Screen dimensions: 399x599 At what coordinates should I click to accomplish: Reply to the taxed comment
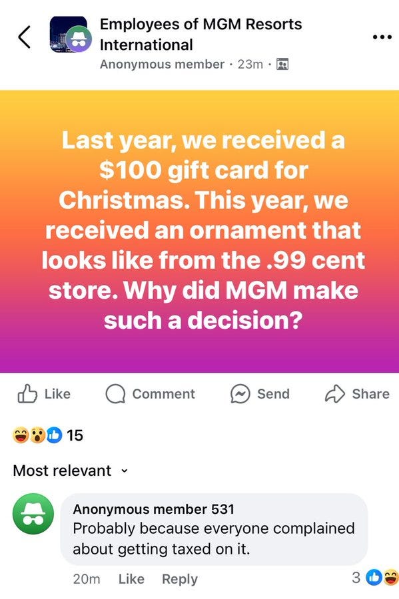pyautogui.click(x=180, y=579)
